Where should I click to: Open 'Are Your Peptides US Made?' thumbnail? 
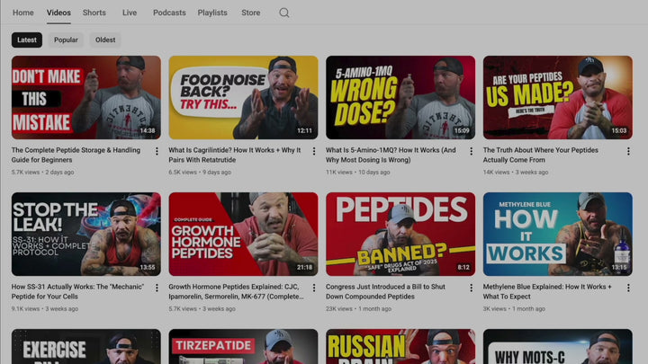click(x=558, y=97)
